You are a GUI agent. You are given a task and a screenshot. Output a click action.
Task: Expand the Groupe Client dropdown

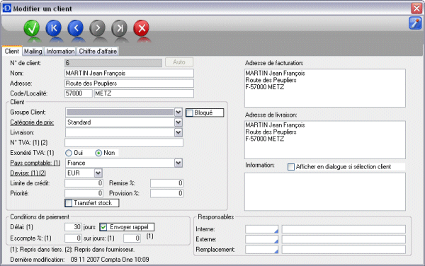click(178, 112)
